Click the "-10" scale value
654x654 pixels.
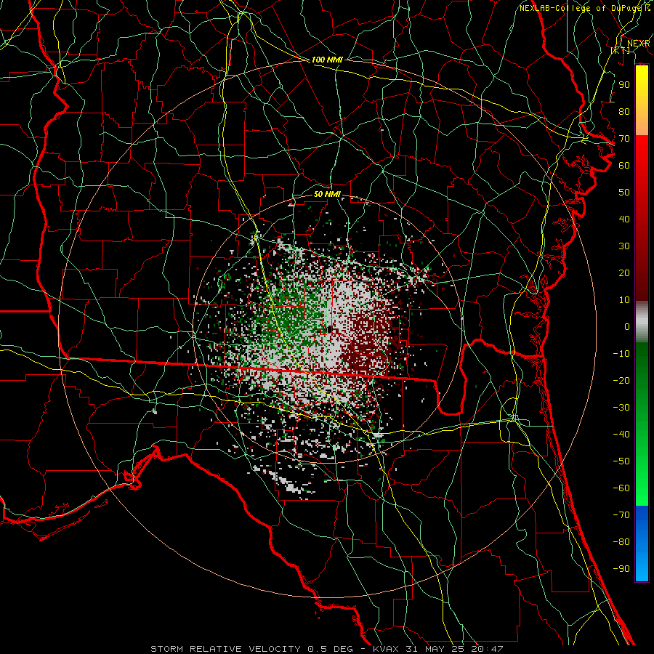click(x=621, y=354)
